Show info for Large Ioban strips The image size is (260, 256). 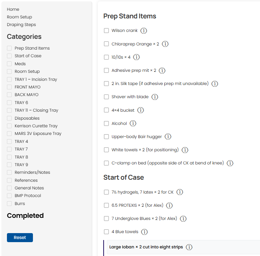point(189,247)
